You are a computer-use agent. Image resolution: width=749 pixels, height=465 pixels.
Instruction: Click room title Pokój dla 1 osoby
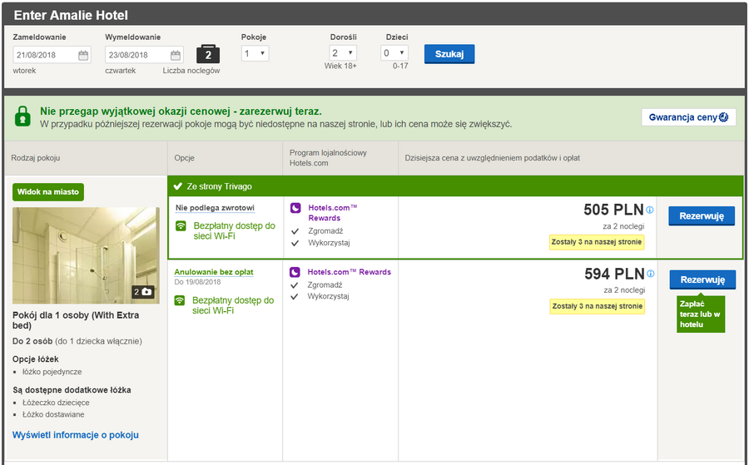pyautogui.click(x=76, y=320)
